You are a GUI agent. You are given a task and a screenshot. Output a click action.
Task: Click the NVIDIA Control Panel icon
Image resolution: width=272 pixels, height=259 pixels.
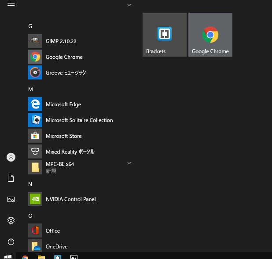click(35, 199)
